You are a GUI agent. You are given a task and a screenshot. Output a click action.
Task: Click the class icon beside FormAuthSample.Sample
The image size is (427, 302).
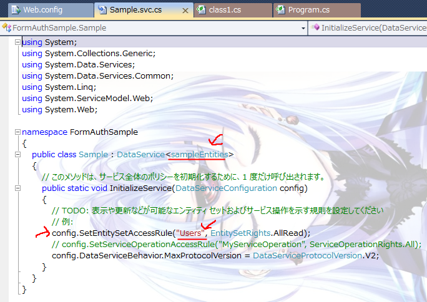[x=6, y=27]
